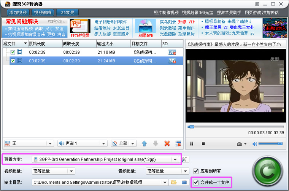
Task: Click the VIP咨询 link
Action: (56, 22)
